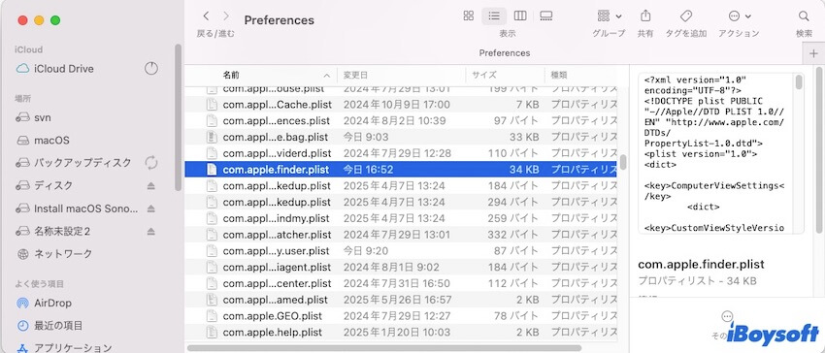Eject the 名称未設定2 volume
The width and height of the screenshot is (825, 353).
(x=151, y=231)
